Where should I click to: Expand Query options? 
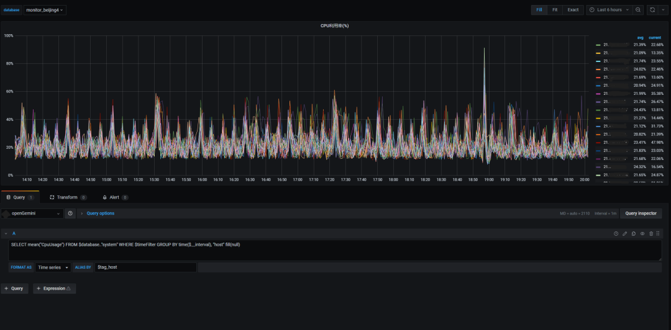100,213
